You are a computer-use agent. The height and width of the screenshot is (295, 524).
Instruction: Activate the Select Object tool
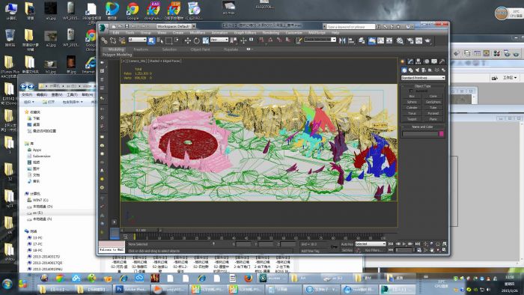pyautogui.click(x=151, y=40)
